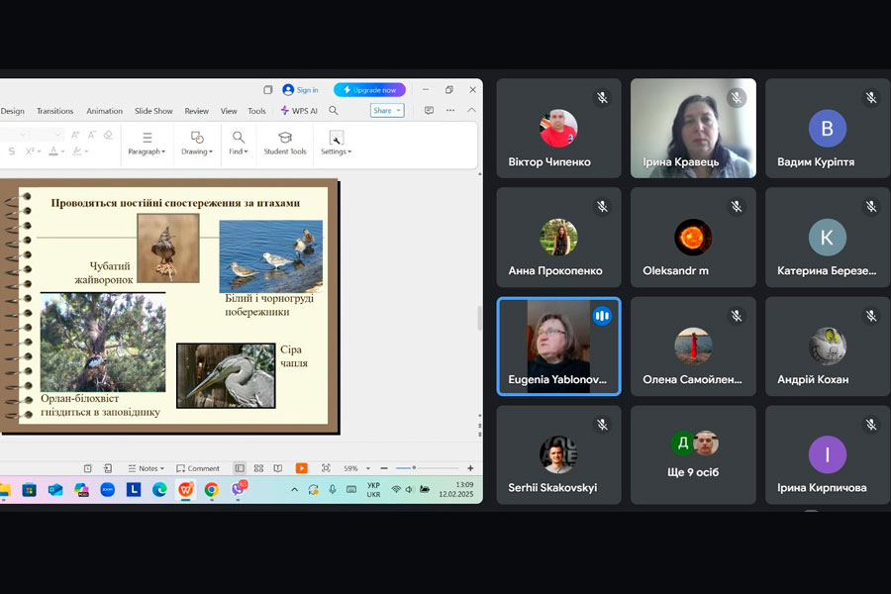Click the Upgrade now button
Screen dimensions: 891x594
(369, 90)
